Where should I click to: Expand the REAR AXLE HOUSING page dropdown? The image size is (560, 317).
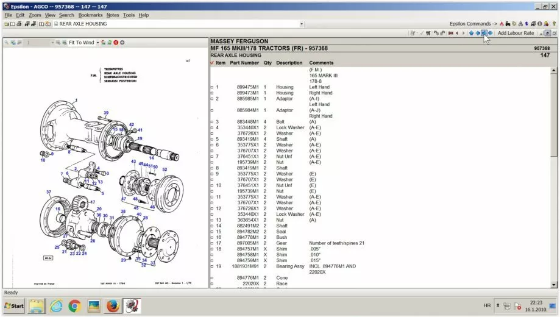pos(302,24)
